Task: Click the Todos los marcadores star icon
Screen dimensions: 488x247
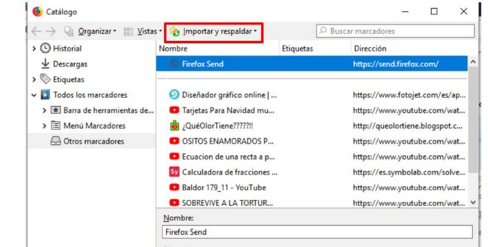Action: 45,95
